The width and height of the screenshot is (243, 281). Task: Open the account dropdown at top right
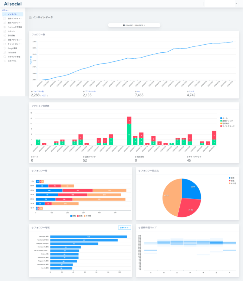(x=222, y=4)
